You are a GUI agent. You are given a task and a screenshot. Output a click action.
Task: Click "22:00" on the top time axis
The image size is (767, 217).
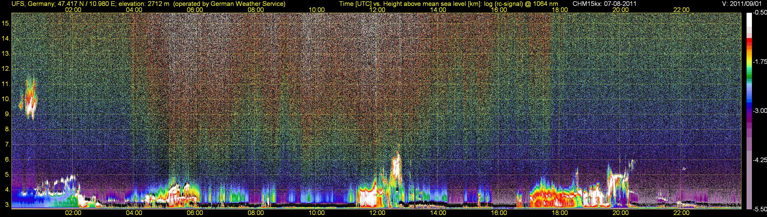[x=682, y=10]
